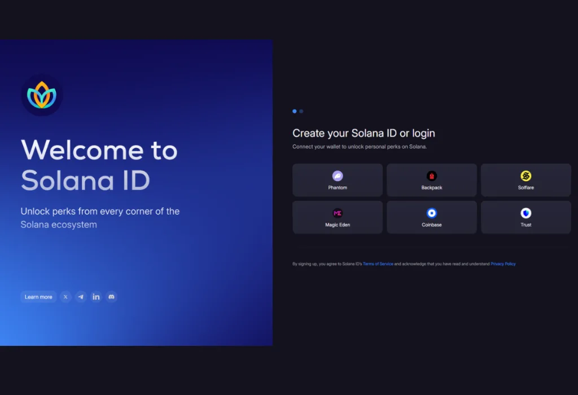This screenshot has height=395, width=578.
Task: Open the Terms of Service link
Action: [378, 264]
